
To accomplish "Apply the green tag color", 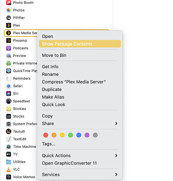I will pyautogui.click(x=70, y=135).
